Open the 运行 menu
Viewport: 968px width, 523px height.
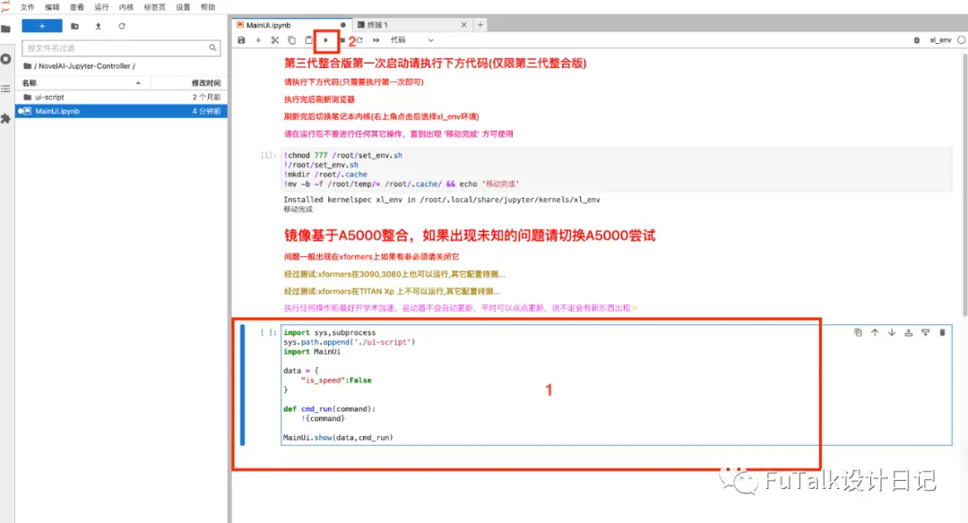click(x=101, y=7)
